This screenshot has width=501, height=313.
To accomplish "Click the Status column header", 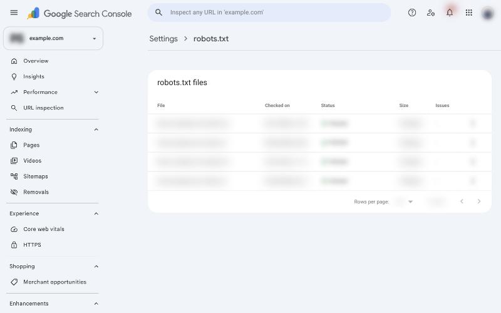I will coord(328,105).
